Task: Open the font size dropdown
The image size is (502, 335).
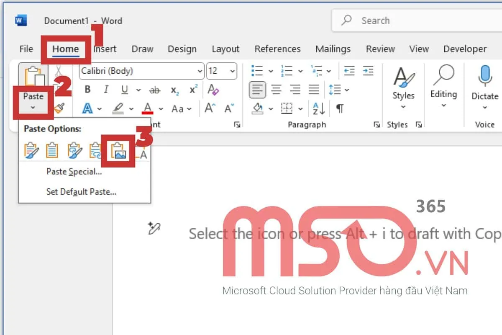Action: [x=232, y=71]
